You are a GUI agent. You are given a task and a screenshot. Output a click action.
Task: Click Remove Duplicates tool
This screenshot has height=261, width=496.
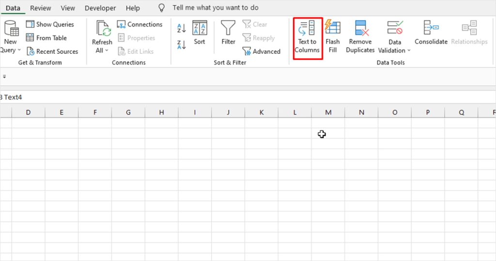click(x=360, y=37)
